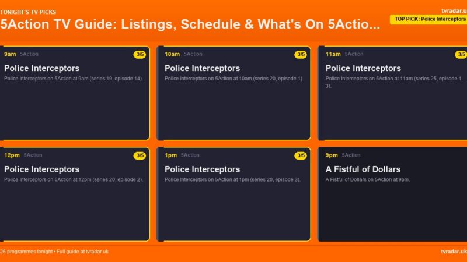Open the 9am Police Interceptors title
The image size is (467, 262).
coord(41,68)
